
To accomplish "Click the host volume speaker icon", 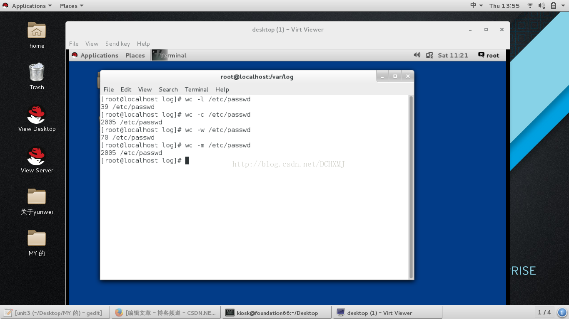I will [x=542, y=6].
